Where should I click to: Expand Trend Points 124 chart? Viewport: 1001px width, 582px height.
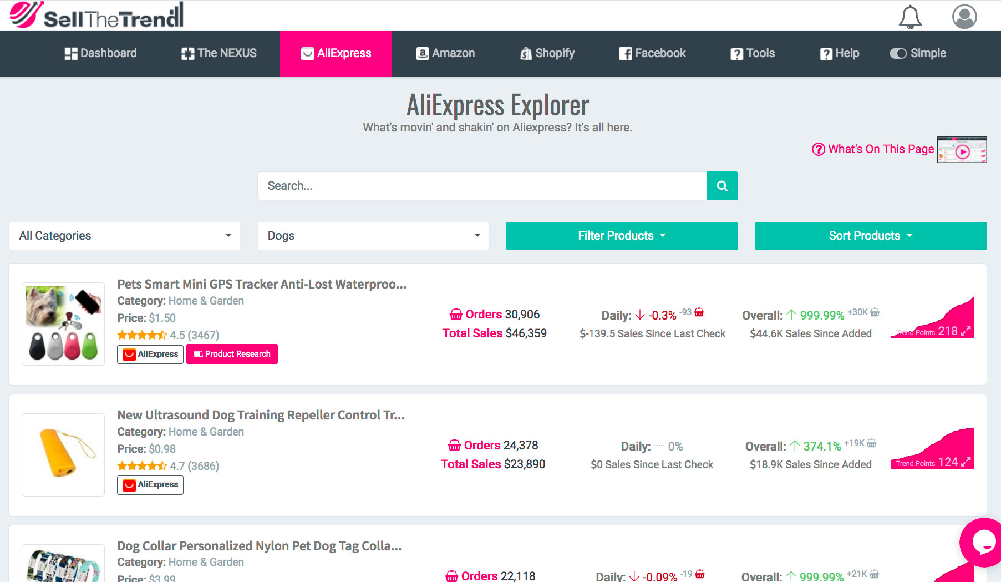966,462
